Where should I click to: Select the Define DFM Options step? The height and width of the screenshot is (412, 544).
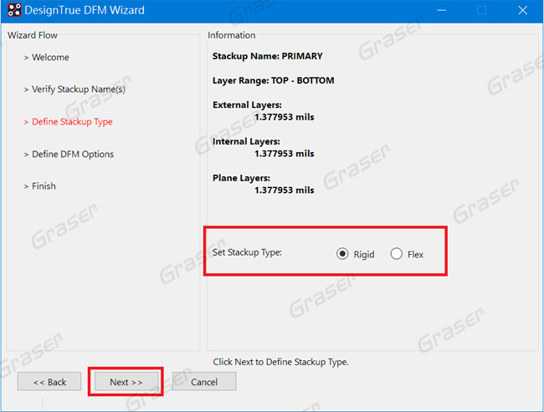pos(73,154)
